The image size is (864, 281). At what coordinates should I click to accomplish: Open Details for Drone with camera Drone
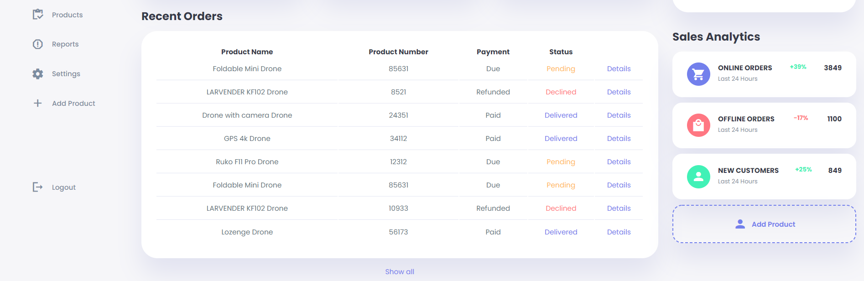point(619,115)
